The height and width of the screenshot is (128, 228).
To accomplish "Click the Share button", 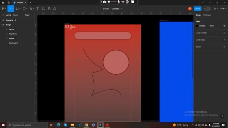I will click(x=197, y=9).
